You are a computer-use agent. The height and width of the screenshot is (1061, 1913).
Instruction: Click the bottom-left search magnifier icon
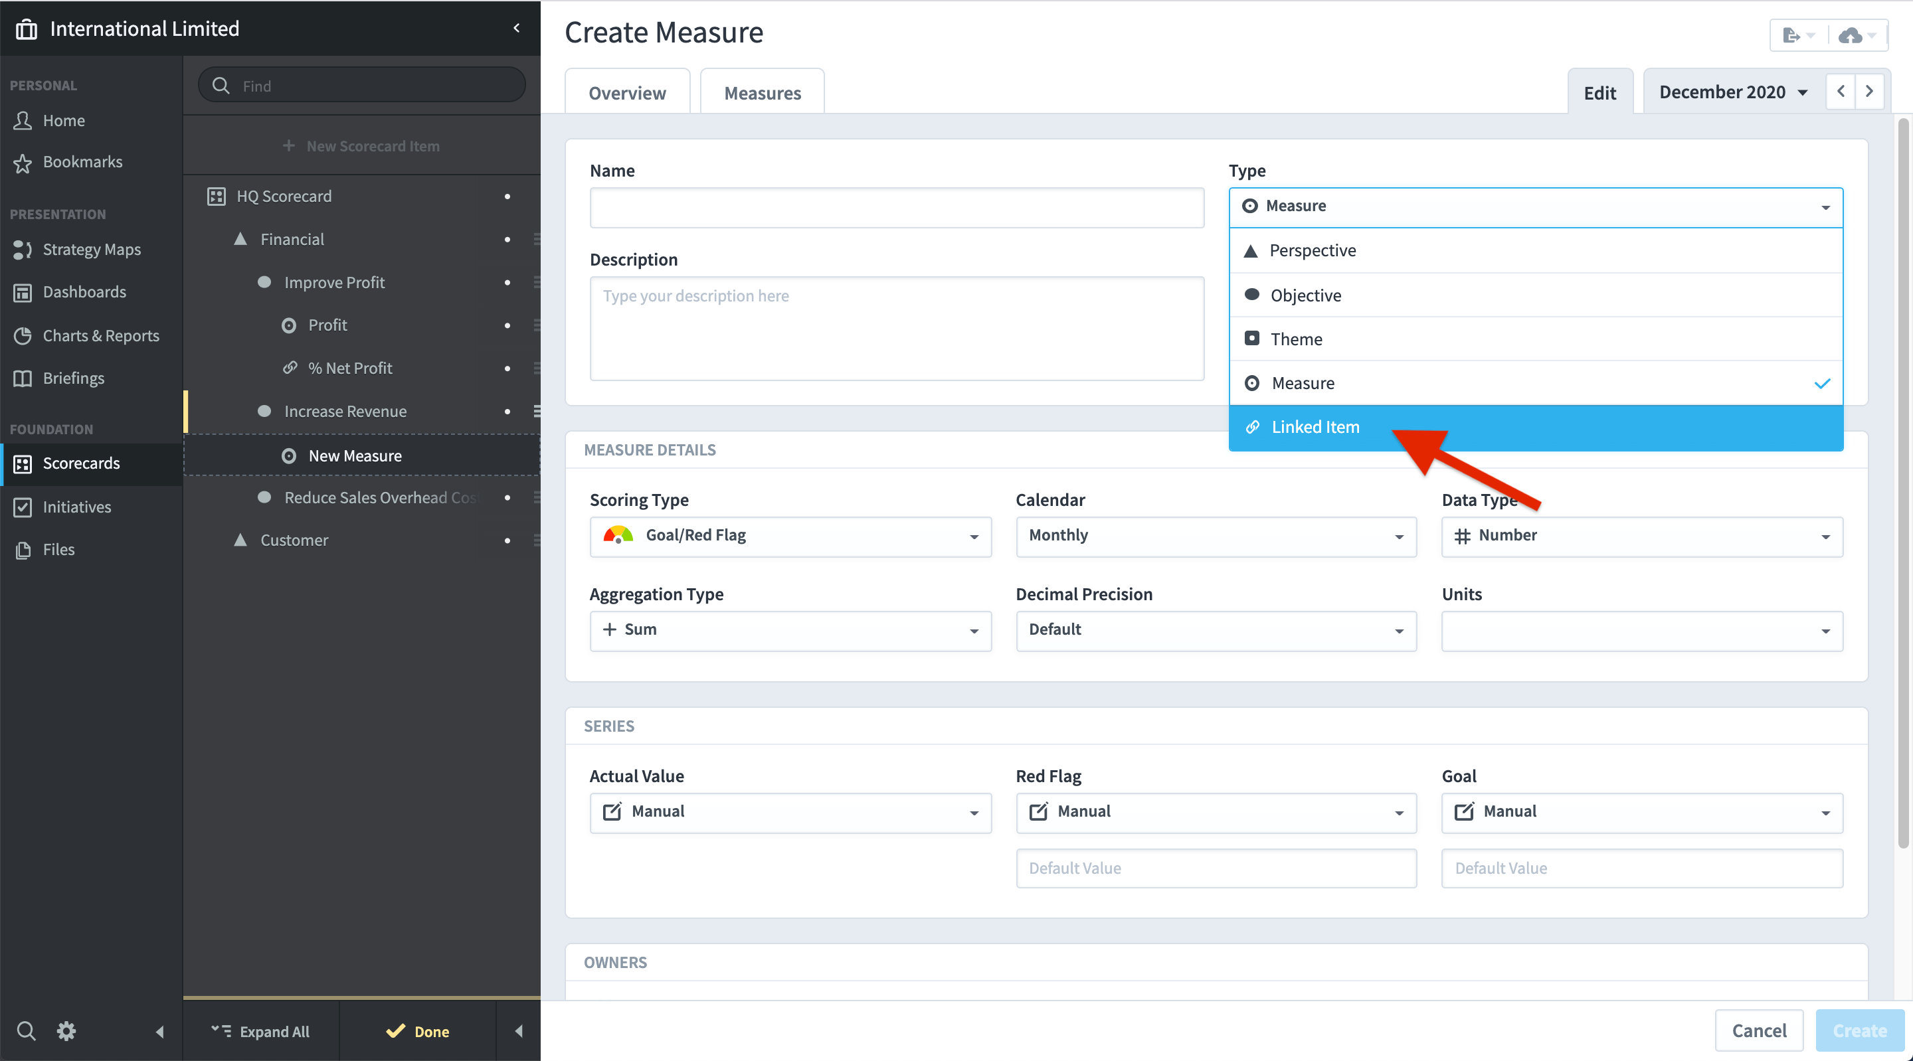[26, 1030]
